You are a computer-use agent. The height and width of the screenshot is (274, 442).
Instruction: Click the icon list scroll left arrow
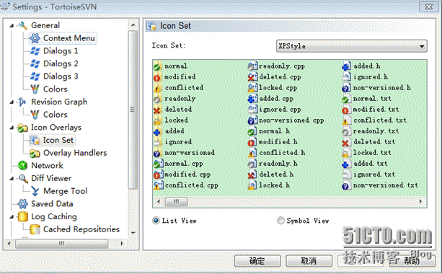[x=159, y=202]
